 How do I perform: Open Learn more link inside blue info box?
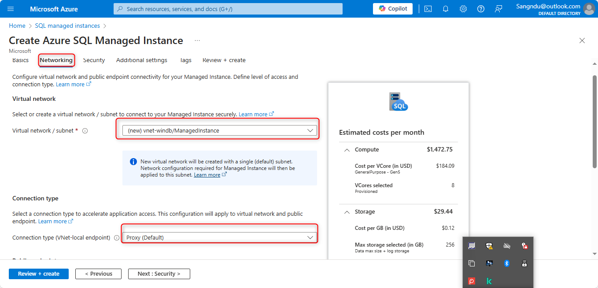[x=210, y=175]
